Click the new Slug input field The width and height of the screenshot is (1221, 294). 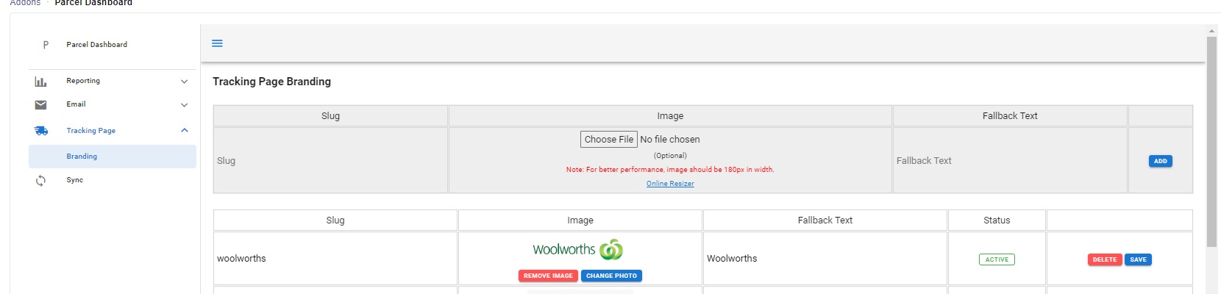(330, 161)
